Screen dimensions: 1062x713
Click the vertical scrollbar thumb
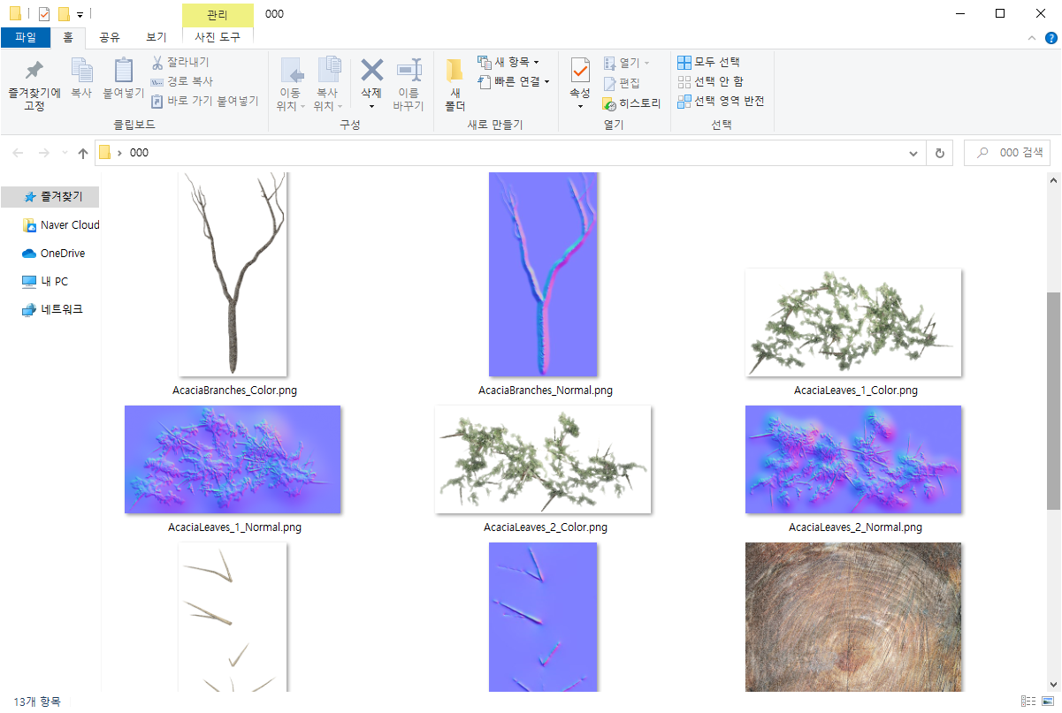[x=1053, y=401]
